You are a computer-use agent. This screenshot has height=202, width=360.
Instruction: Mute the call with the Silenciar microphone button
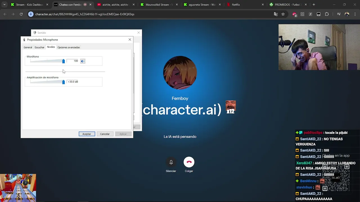coord(171,162)
